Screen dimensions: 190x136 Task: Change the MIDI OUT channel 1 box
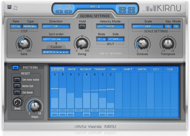click(68, 12)
